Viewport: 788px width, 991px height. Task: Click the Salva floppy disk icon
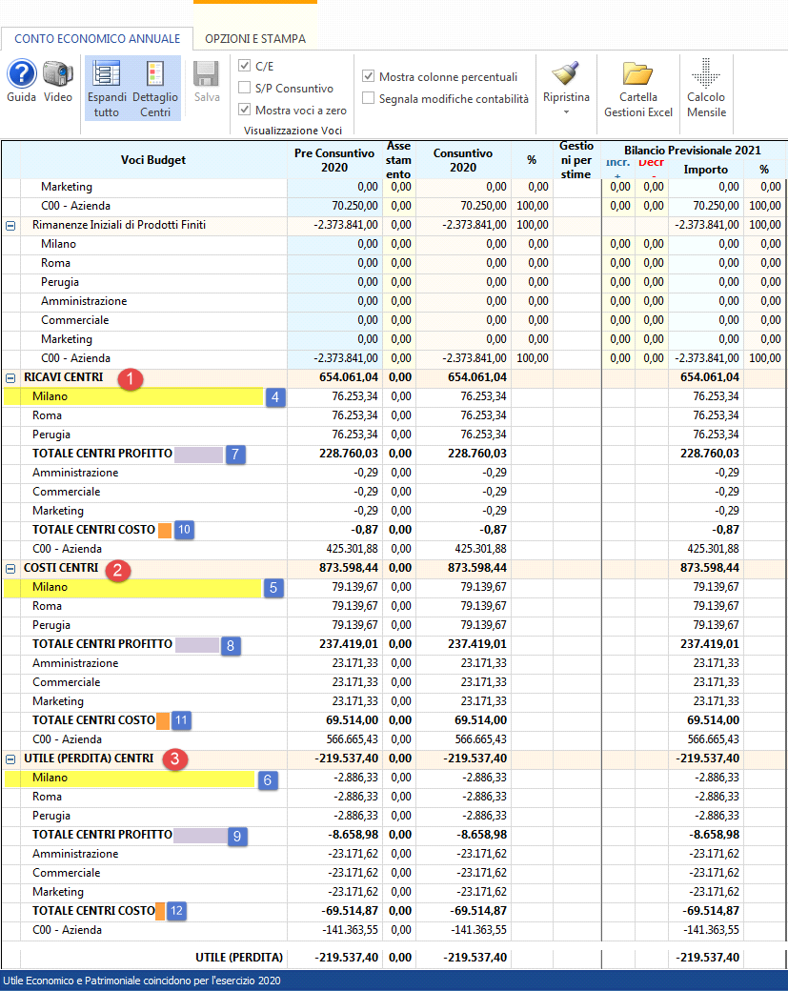click(x=207, y=74)
